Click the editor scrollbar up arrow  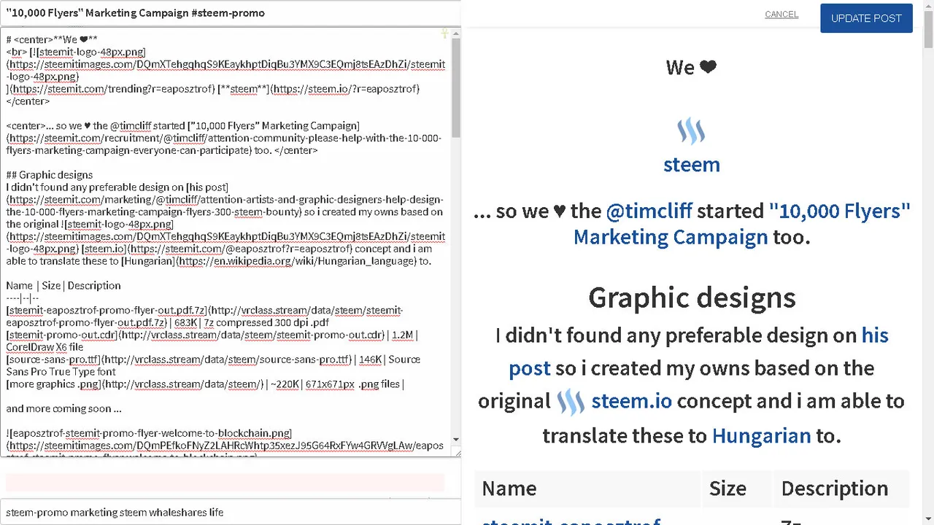point(456,33)
